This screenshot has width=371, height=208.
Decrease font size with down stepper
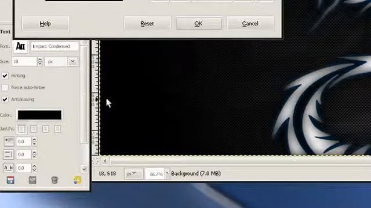coord(40,64)
